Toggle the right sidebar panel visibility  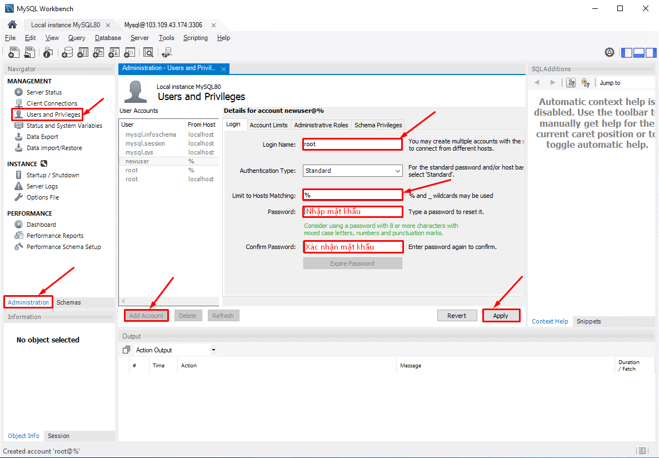click(651, 53)
